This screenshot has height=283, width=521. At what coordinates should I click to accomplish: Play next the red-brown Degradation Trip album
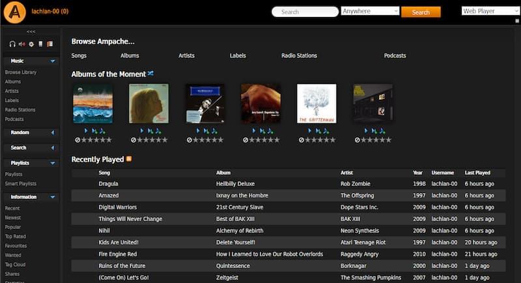pyautogui.click(x=262, y=130)
